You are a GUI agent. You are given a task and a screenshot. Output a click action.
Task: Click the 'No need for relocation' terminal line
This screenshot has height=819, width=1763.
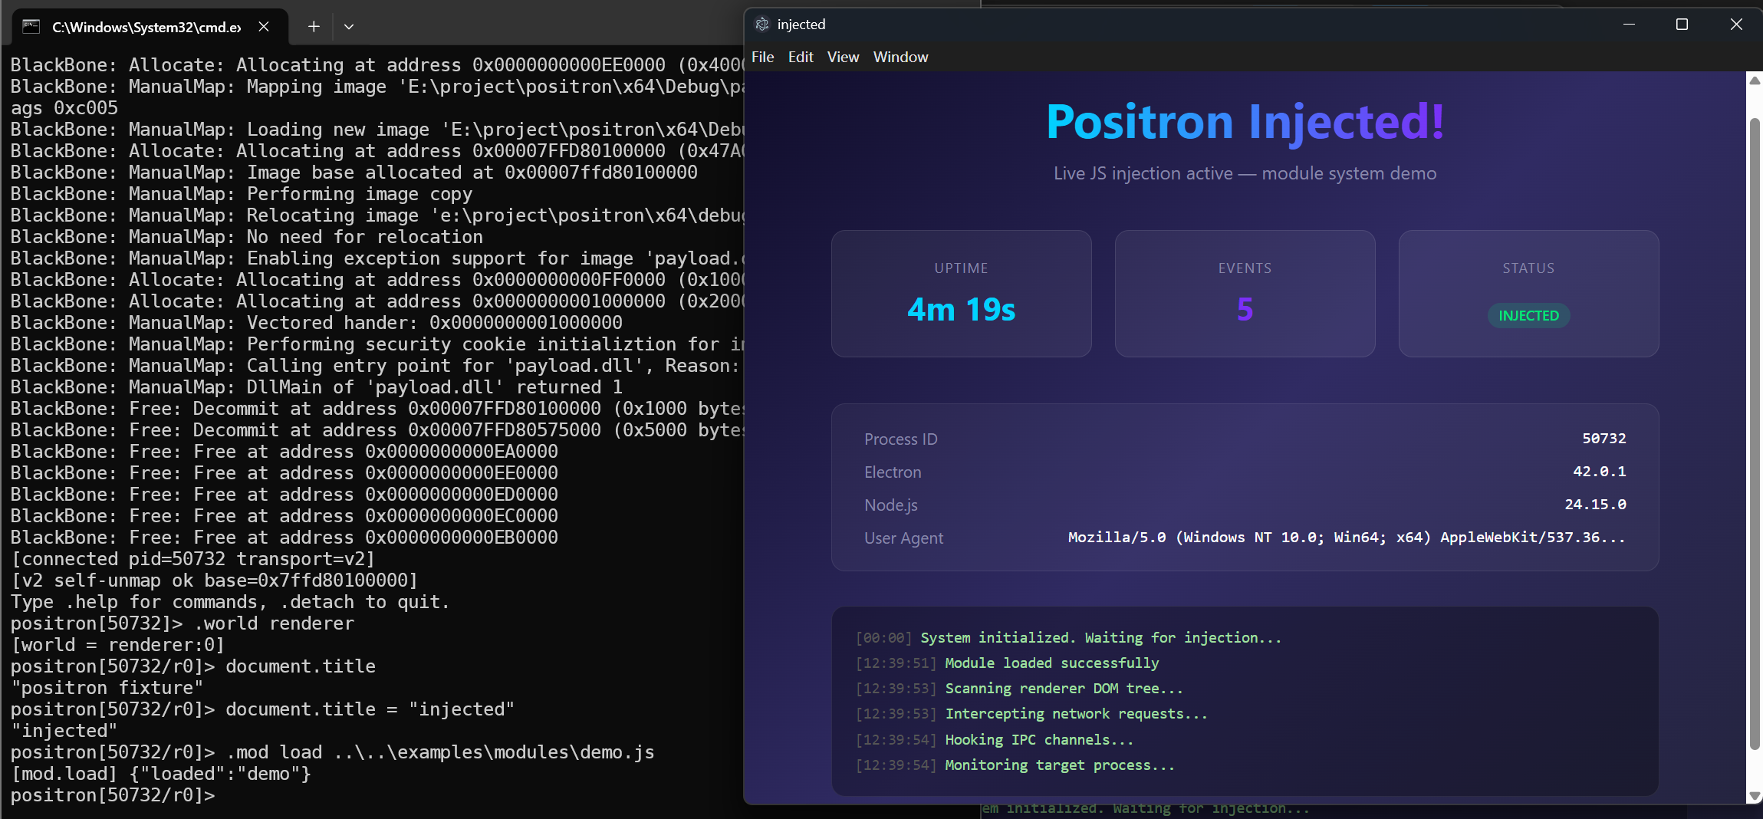tap(246, 237)
